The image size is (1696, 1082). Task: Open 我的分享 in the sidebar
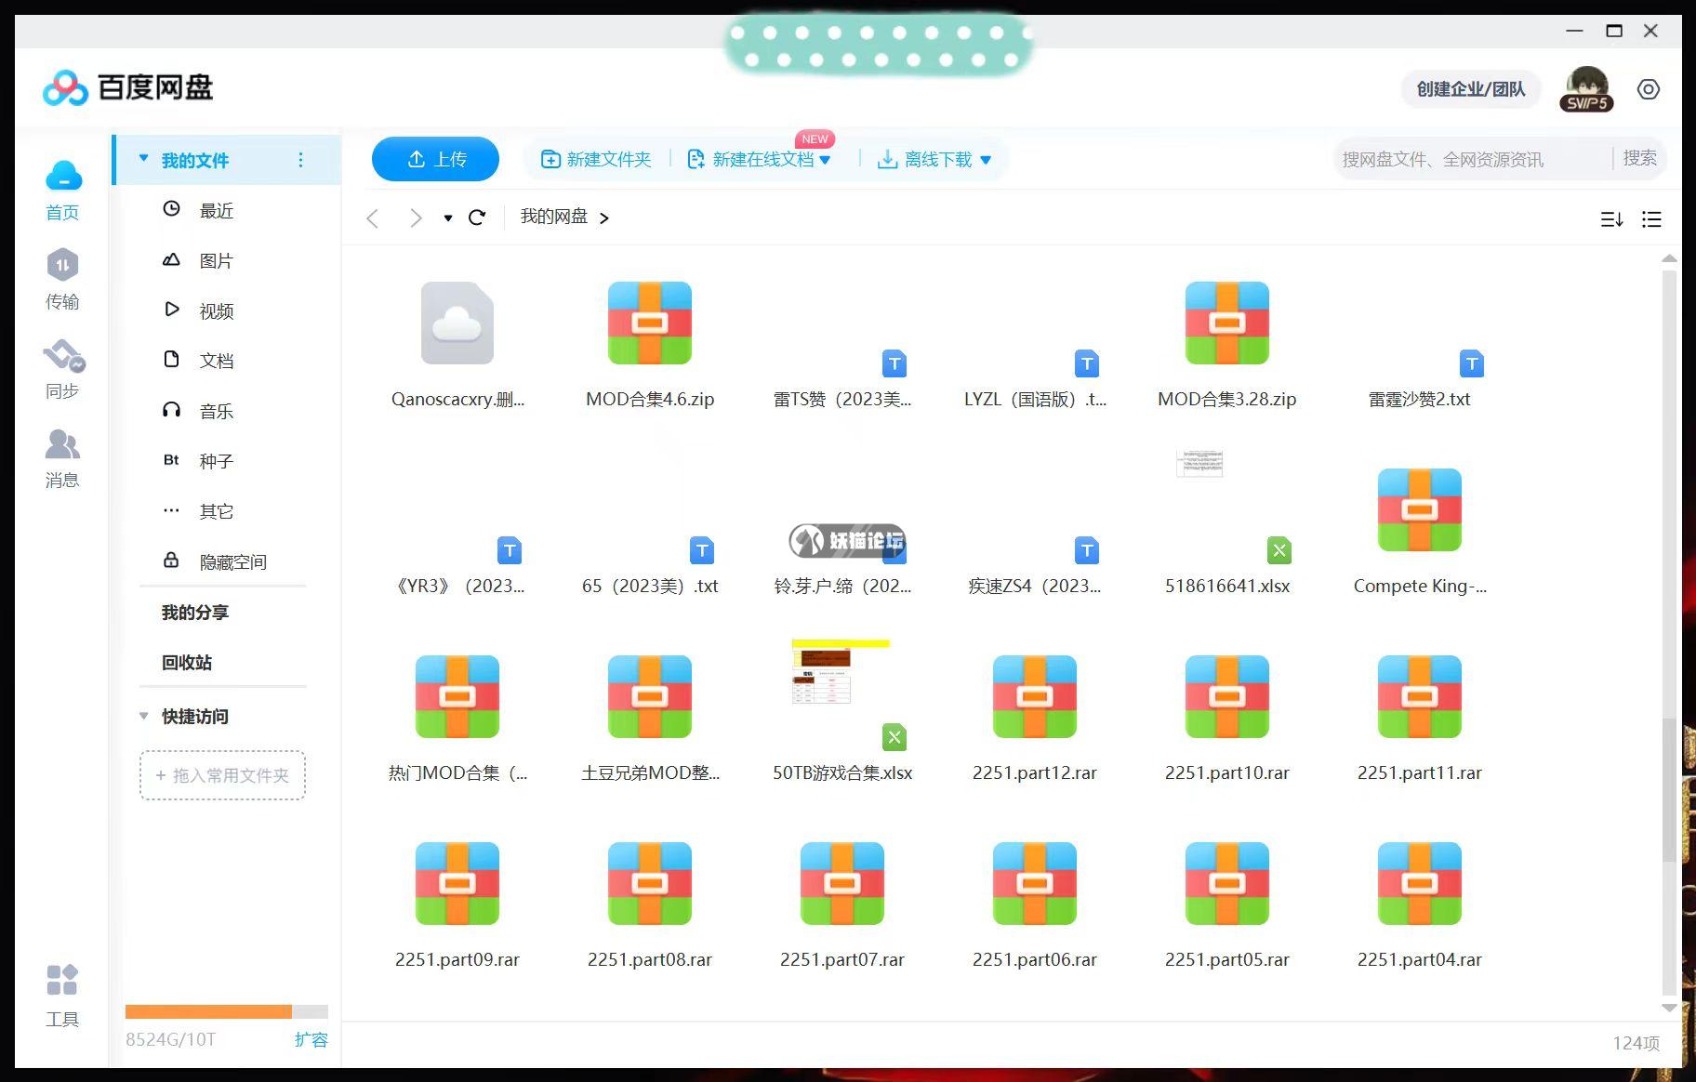[x=195, y=612]
